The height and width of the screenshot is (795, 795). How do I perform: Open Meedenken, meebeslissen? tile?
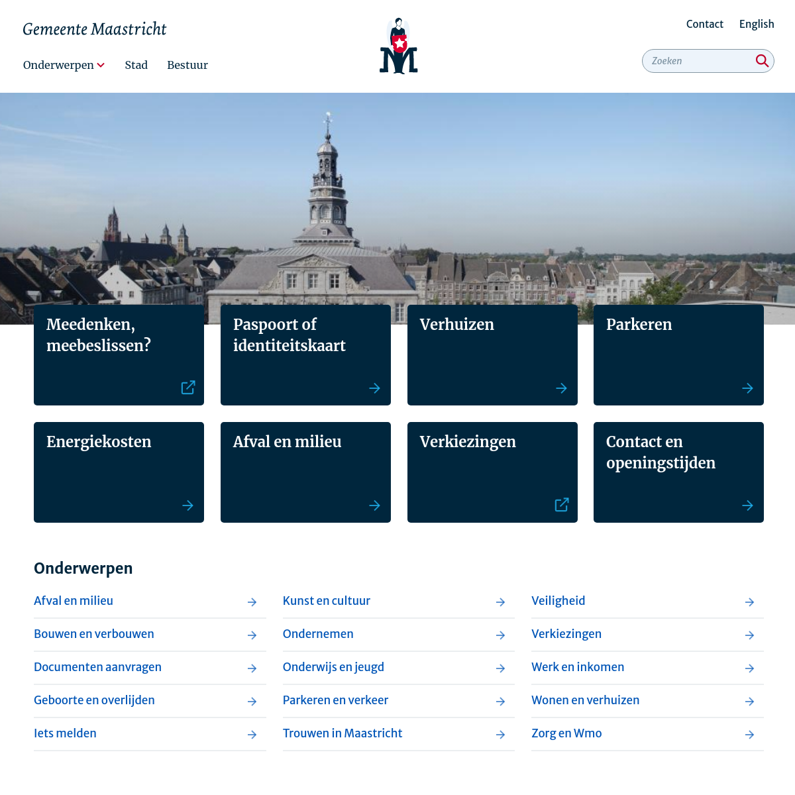tap(119, 355)
